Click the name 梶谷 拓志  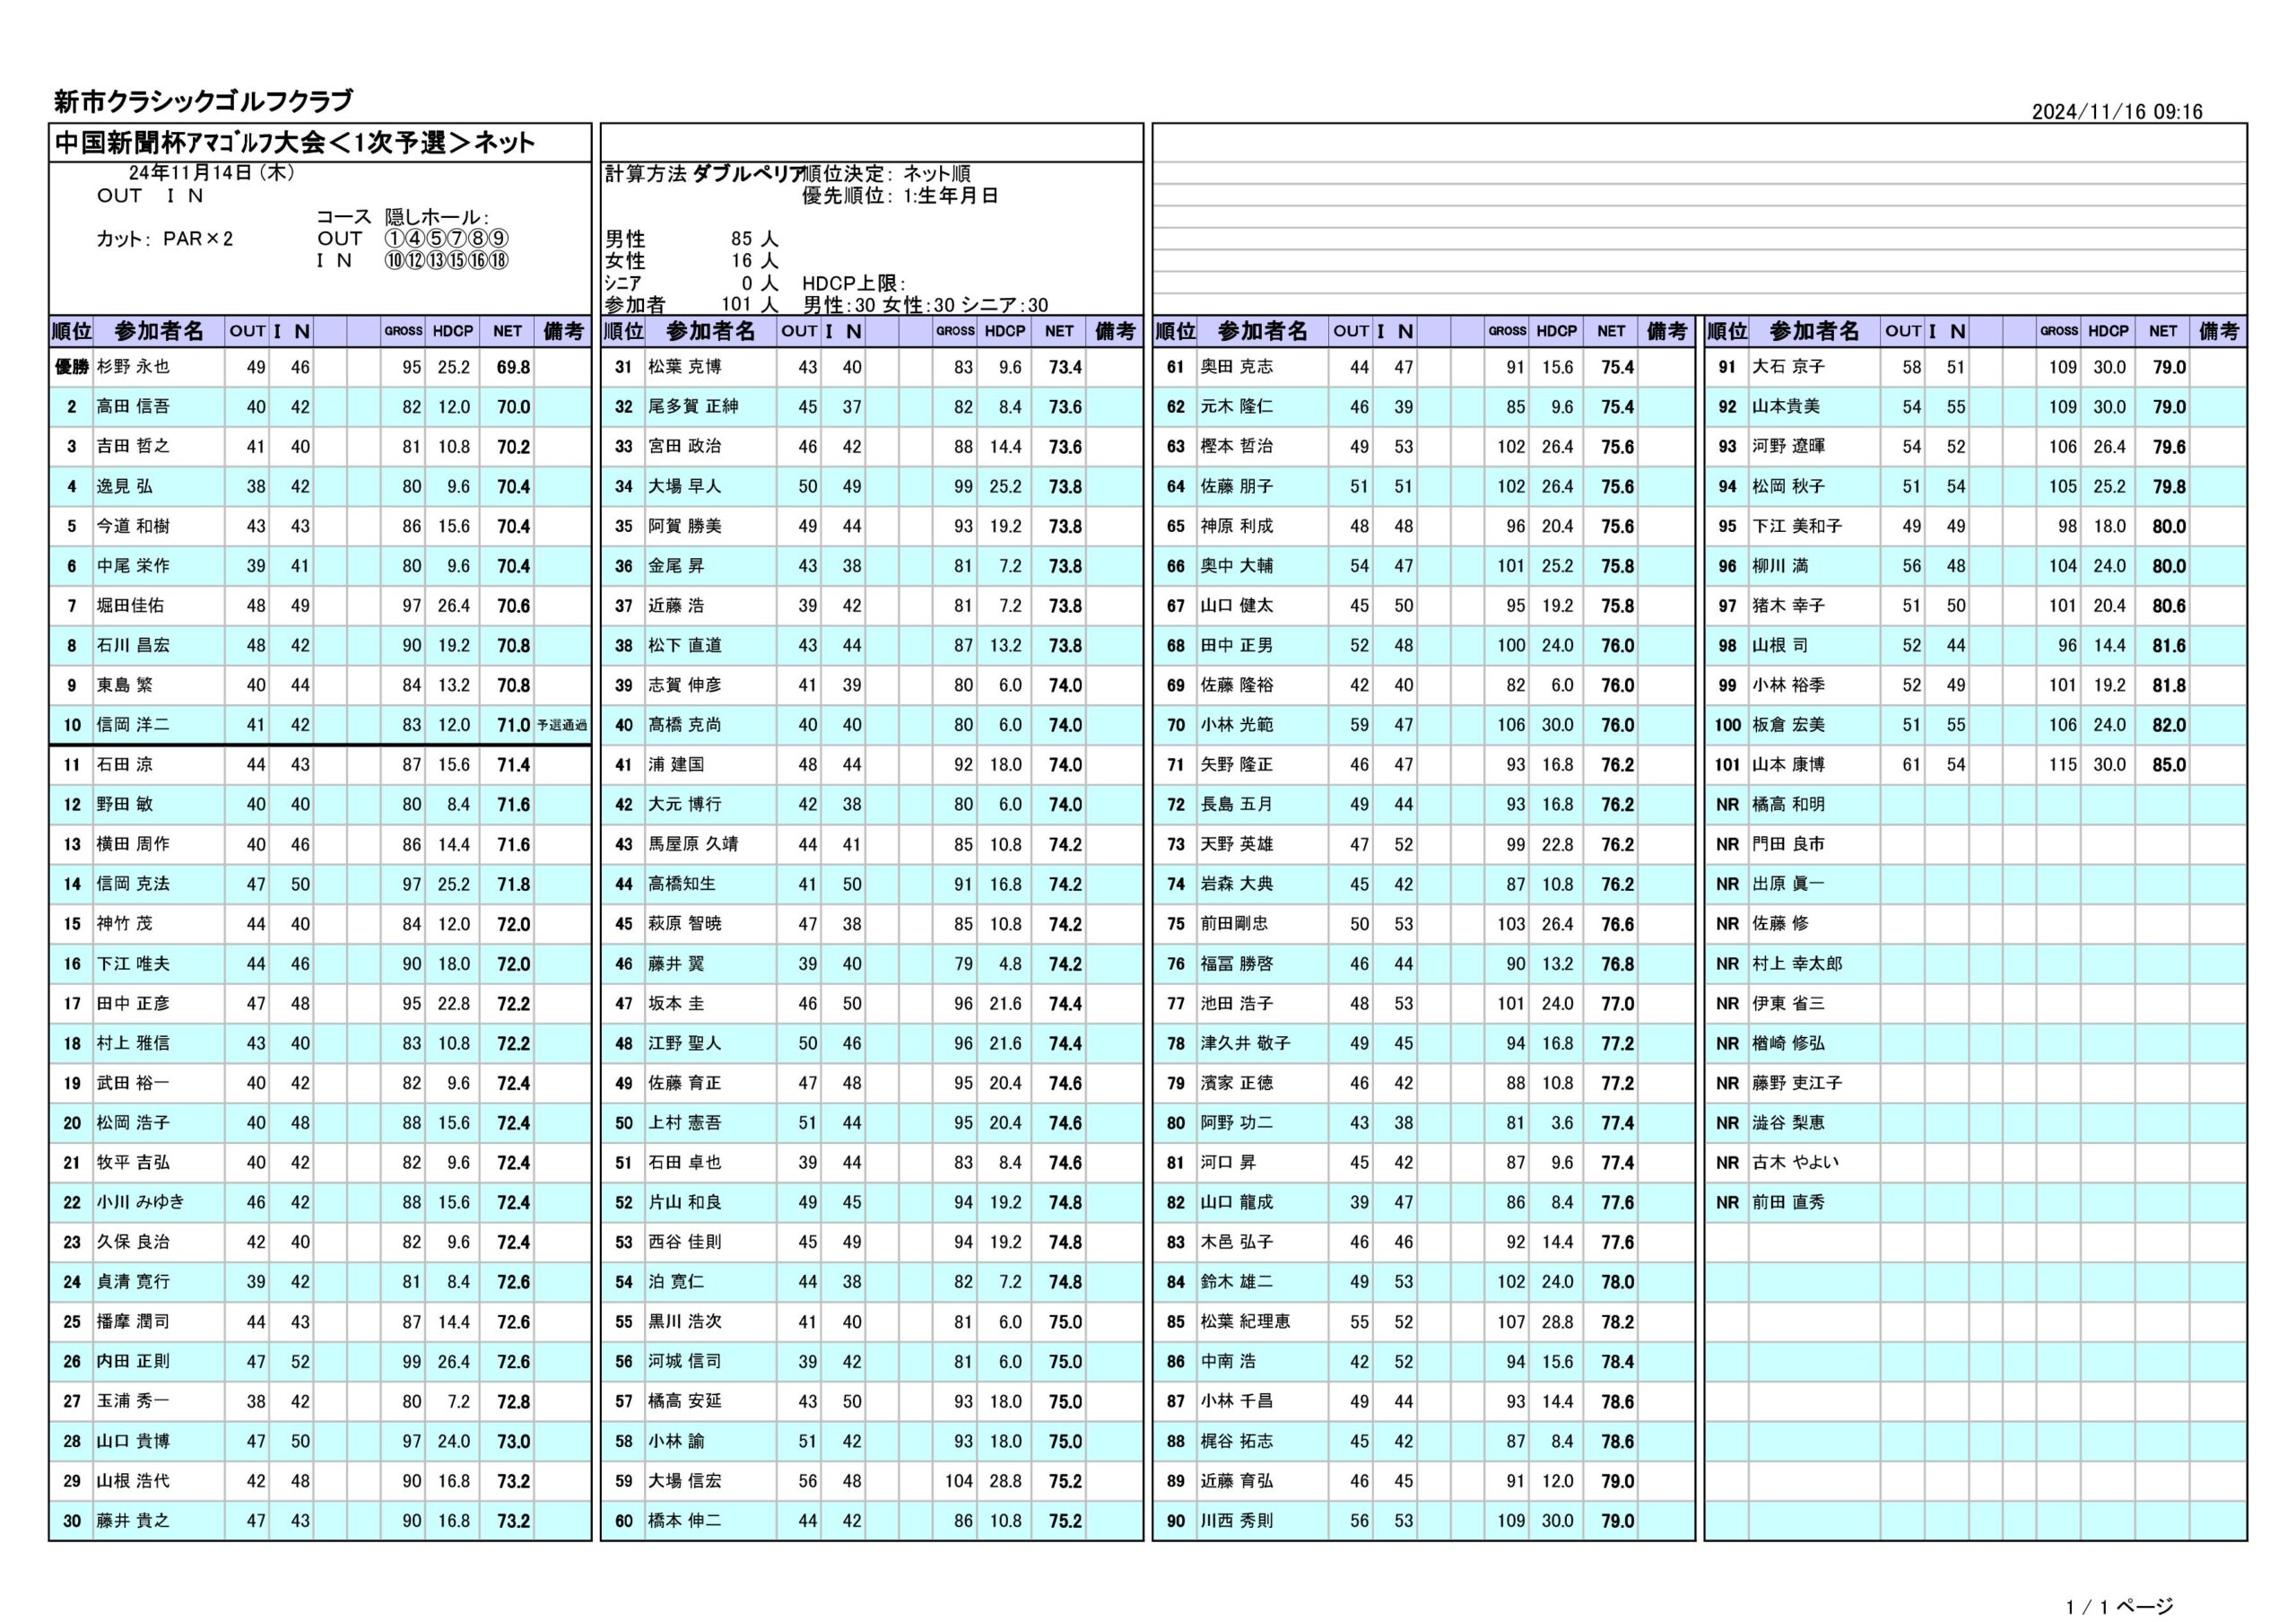click(1237, 1441)
